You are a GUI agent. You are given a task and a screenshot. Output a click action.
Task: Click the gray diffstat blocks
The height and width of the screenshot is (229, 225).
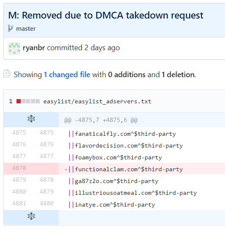[30, 101]
